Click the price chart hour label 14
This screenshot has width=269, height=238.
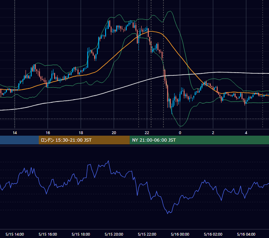(15, 133)
